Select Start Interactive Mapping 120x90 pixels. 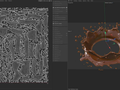click(60, 17)
